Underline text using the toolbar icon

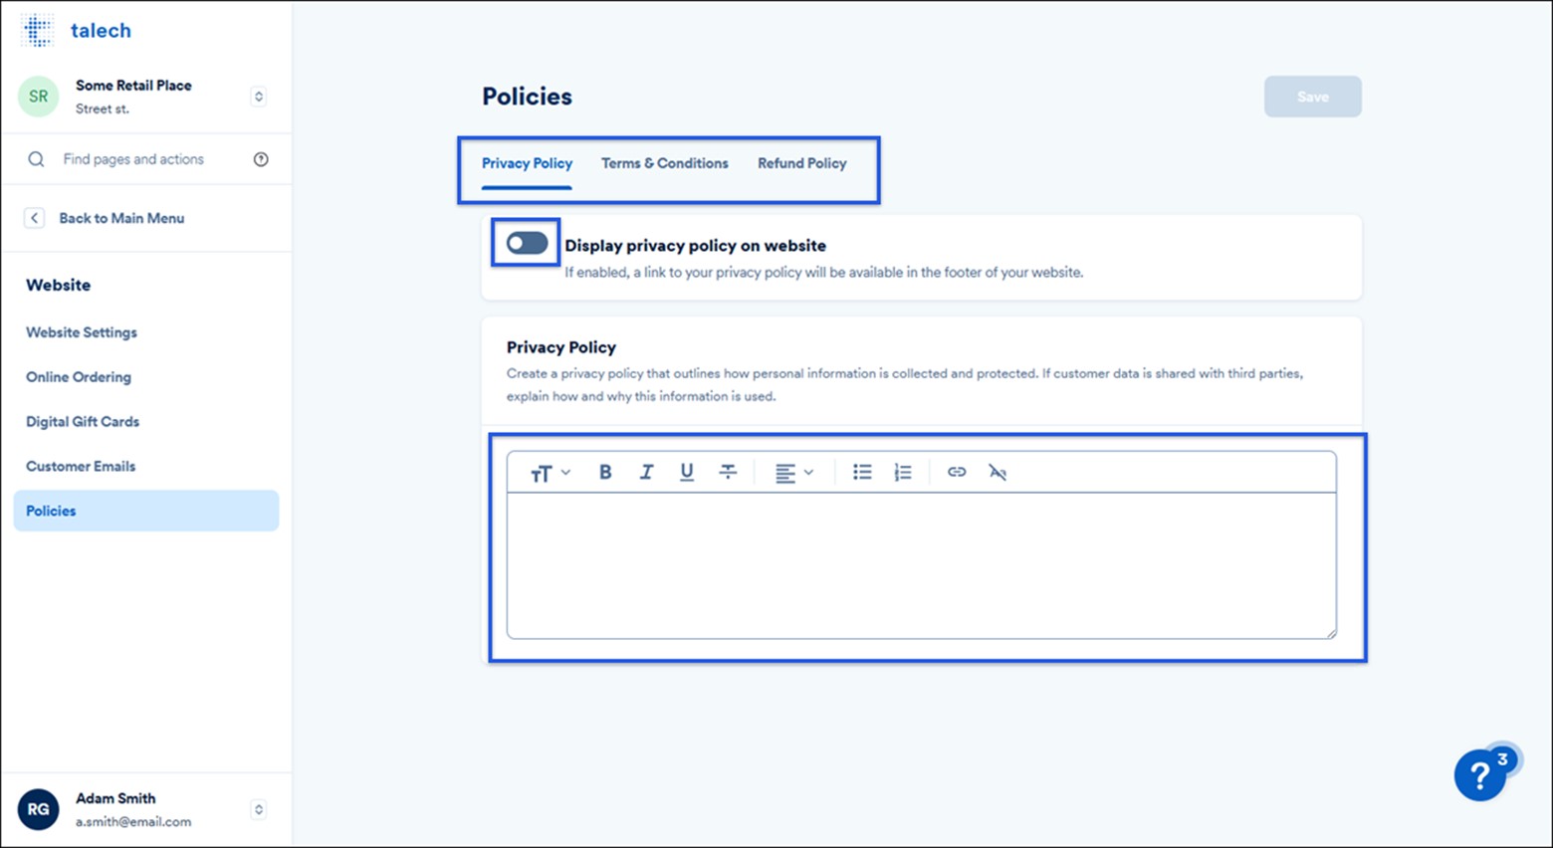pos(687,472)
